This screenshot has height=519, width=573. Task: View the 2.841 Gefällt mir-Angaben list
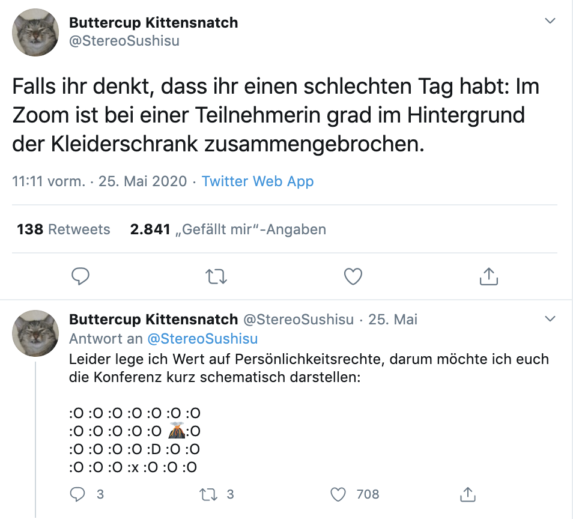click(x=228, y=229)
